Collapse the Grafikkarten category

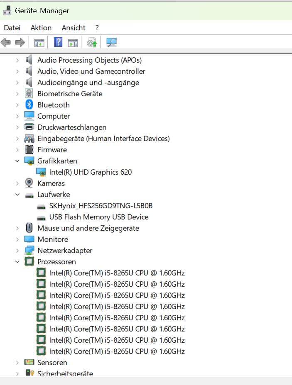pos(17,161)
